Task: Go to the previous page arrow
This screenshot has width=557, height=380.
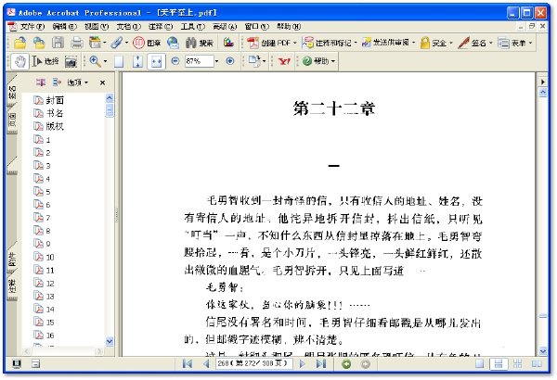Action: tap(206, 363)
